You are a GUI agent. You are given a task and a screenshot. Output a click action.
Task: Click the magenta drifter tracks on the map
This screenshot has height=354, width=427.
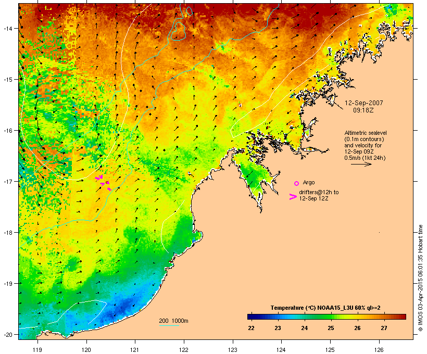(x=103, y=182)
